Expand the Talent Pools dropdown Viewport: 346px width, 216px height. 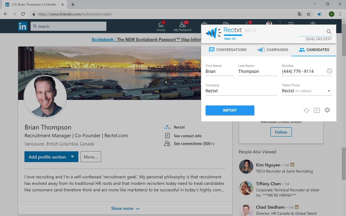(307, 91)
